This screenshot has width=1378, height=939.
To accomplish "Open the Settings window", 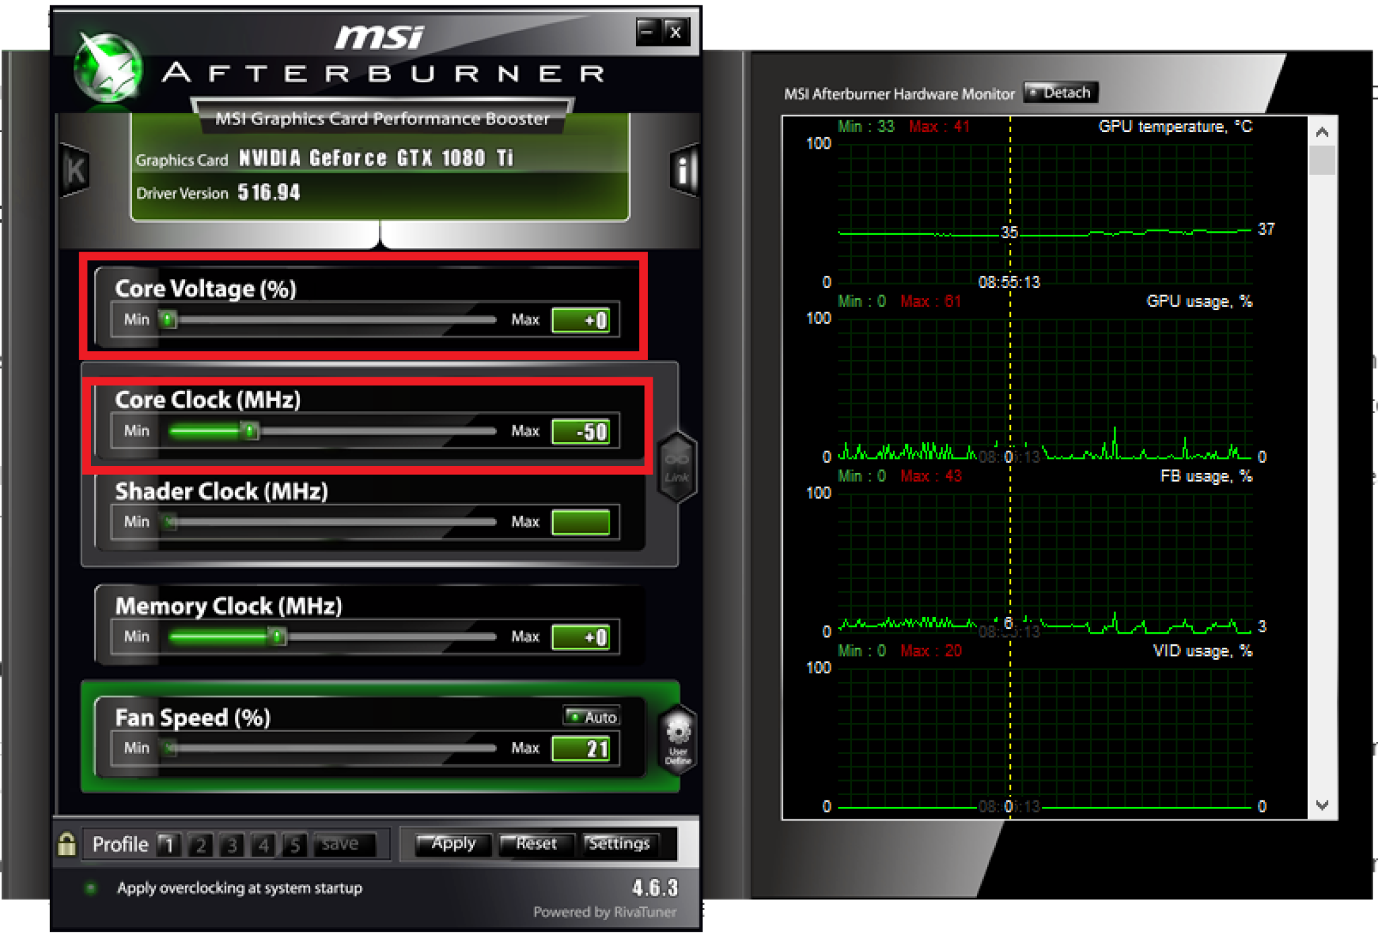I will 620,844.
